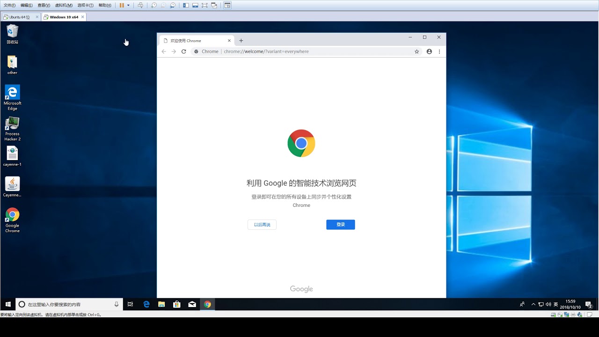The width and height of the screenshot is (599, 337).
Task: Open the 帮助(H) menu
Action: click(105, 5)
